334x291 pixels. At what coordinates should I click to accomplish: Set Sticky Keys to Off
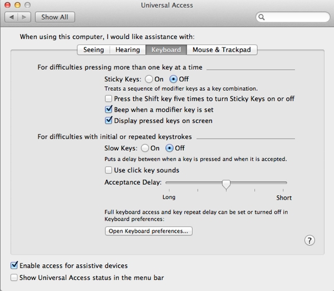click(x=173, y=79)
